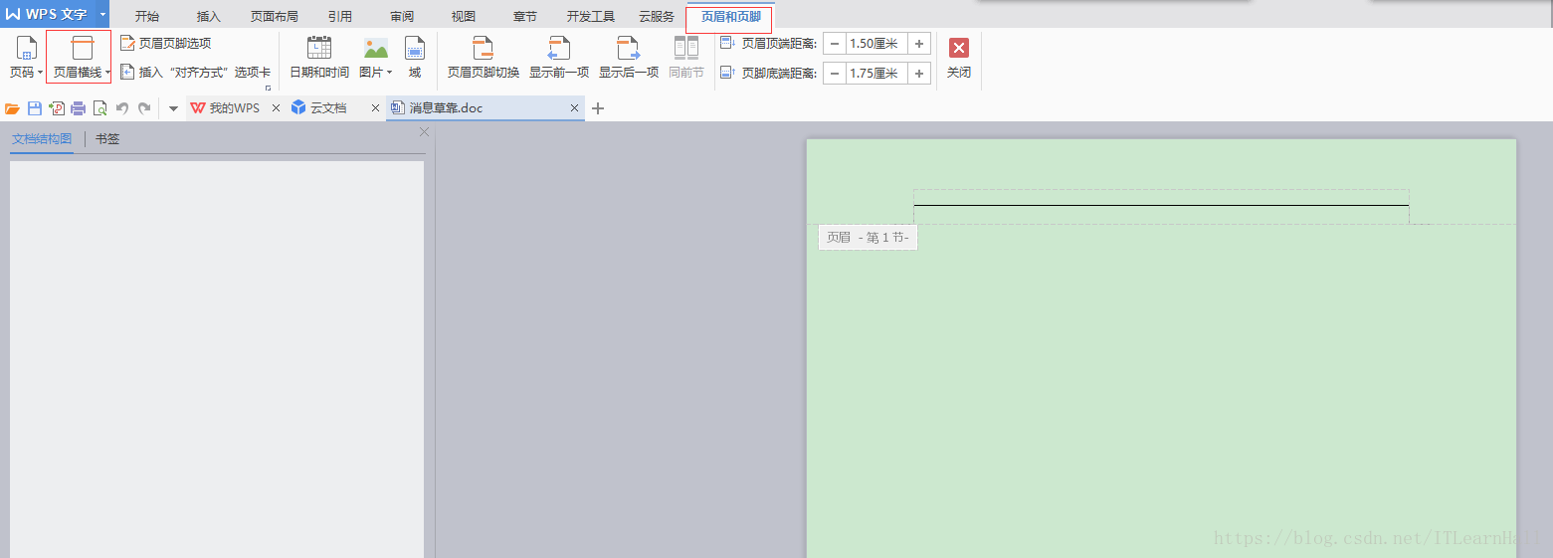This screenshot has width=1553, height=558.
Task: Close the 云文档 tab
Action: tap(375, 108)
